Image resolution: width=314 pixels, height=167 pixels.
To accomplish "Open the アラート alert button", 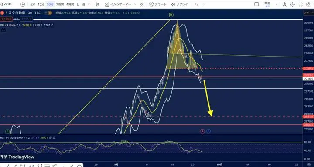I will pos(158,4).
